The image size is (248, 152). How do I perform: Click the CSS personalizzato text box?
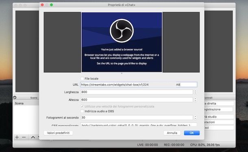(x=139, y=125)
